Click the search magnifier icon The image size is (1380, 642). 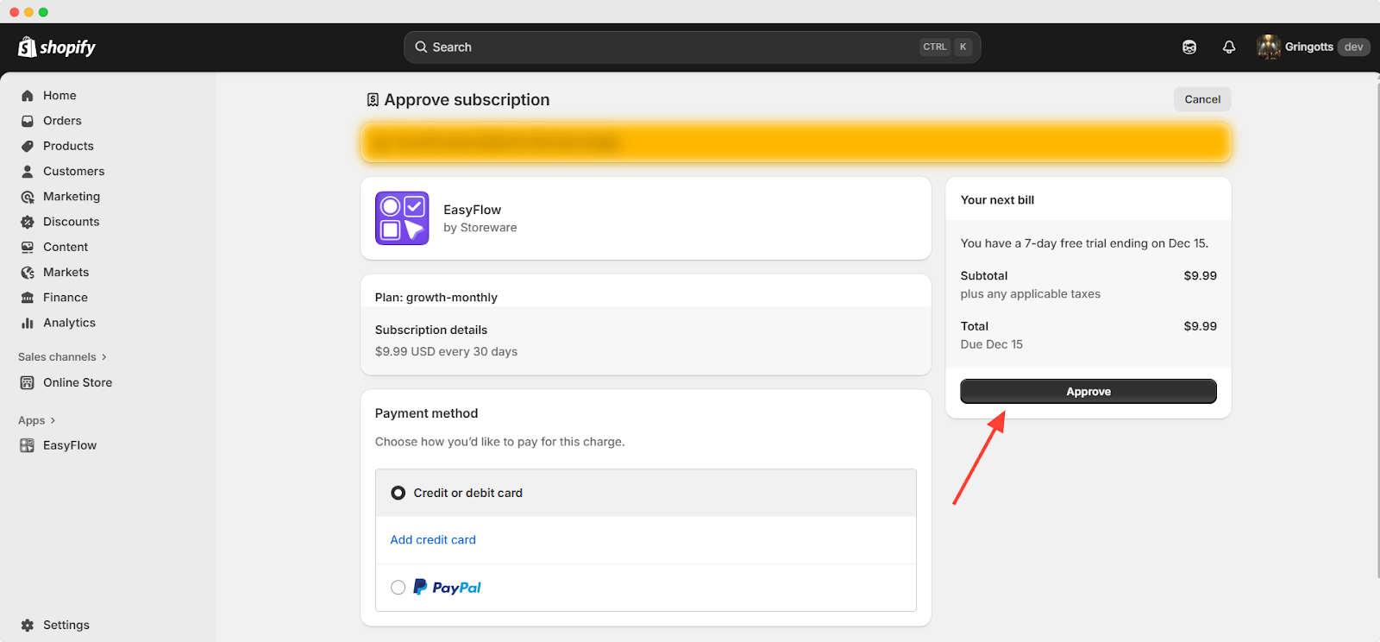tap(421, 47)
